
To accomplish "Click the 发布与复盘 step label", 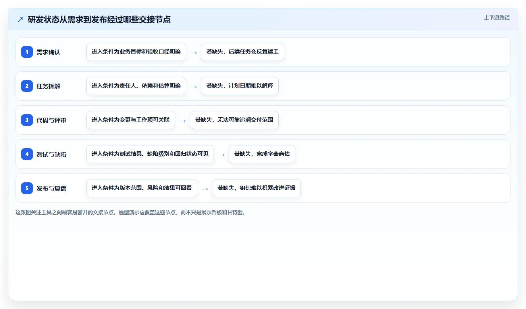I will pos(52,188).
